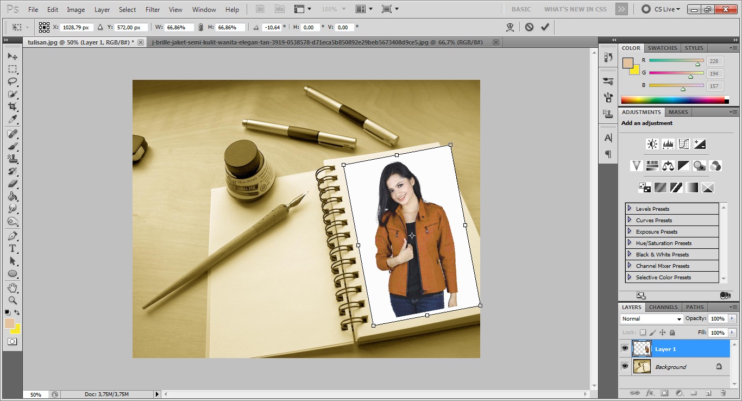
Task: Open the CS Live button
Action: point(660,9)
